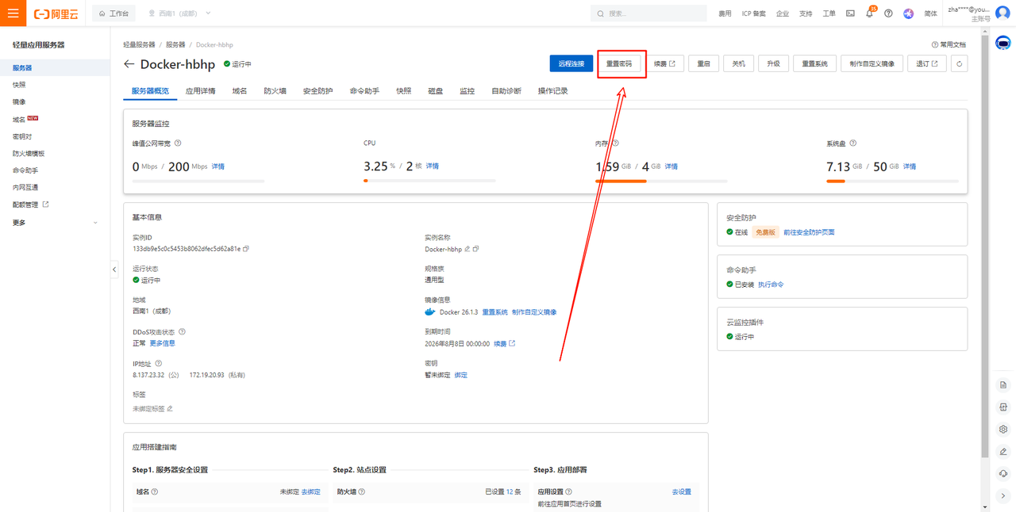Click the blue 远程连接 button
This screenshot has width=1016, height=512.
point(571,64)
